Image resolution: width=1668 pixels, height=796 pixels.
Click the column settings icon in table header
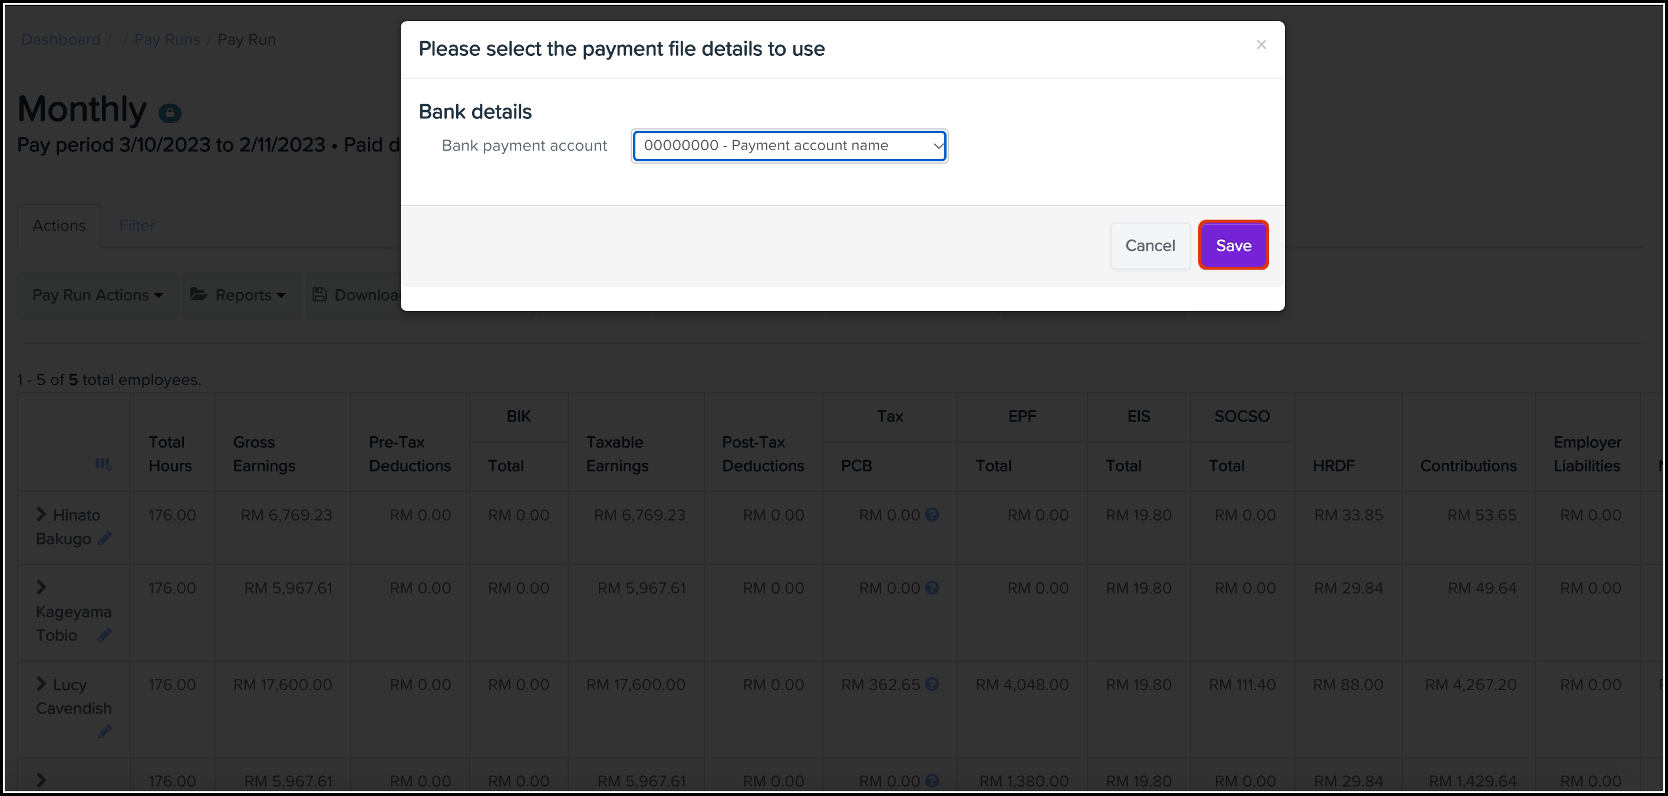[103, 465]
